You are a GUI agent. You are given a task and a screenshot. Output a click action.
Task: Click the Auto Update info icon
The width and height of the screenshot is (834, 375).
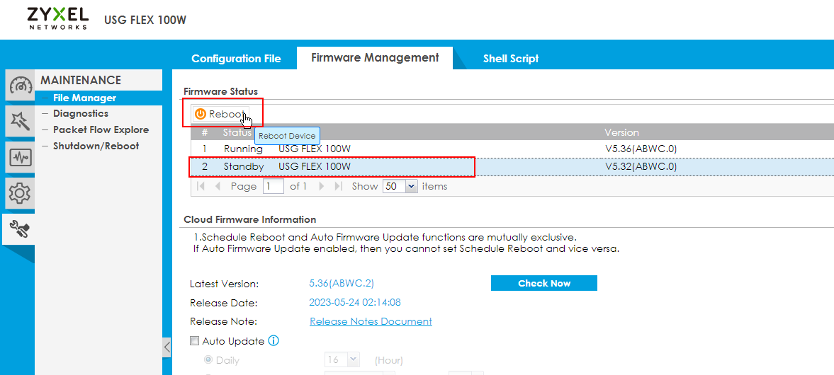point(274,341)
